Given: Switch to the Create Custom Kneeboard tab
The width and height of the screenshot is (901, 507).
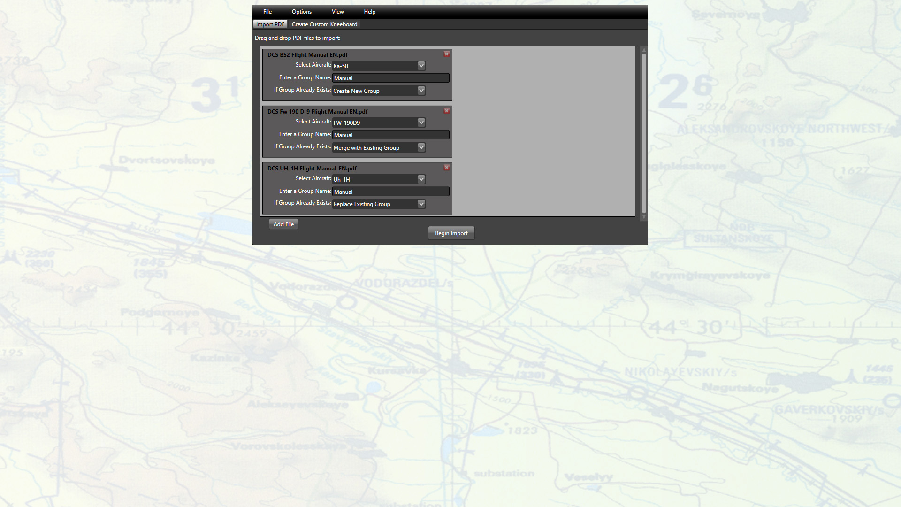Looking at the screenshot, I should point(324,24).
